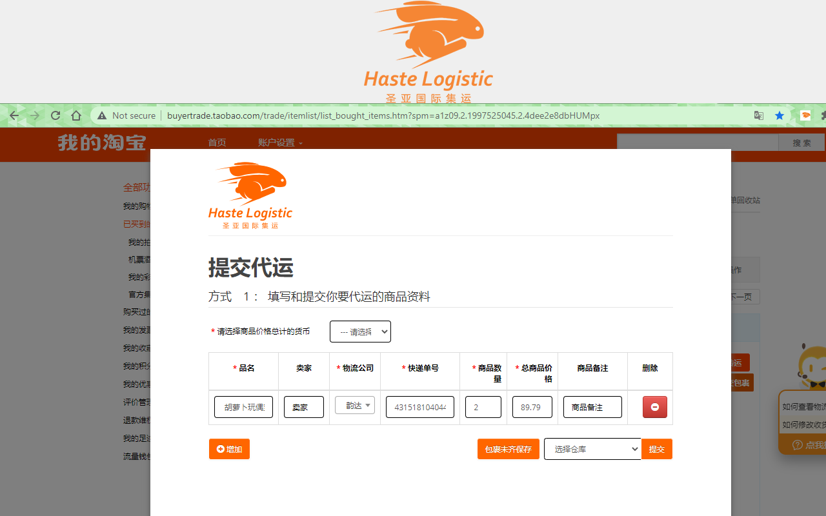The height and width of the screenshot is (516, 826).
Task: Click the Not secure warning icon
Action: 102,115
